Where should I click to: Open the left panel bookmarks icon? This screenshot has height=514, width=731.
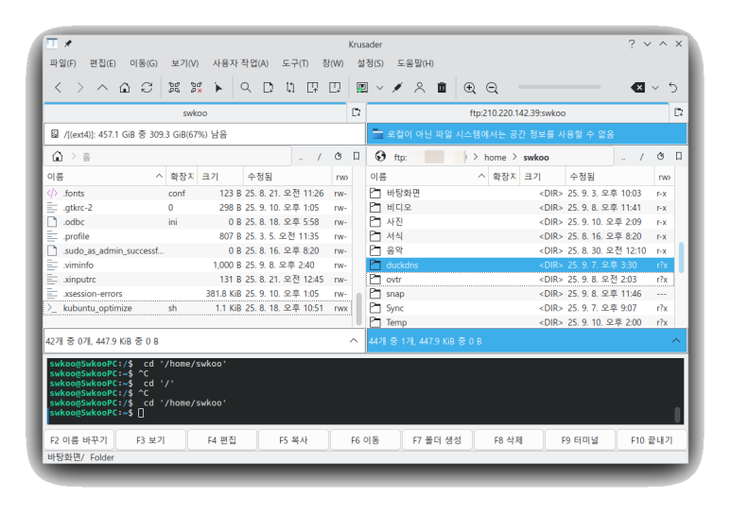click(x=357, y=157)
